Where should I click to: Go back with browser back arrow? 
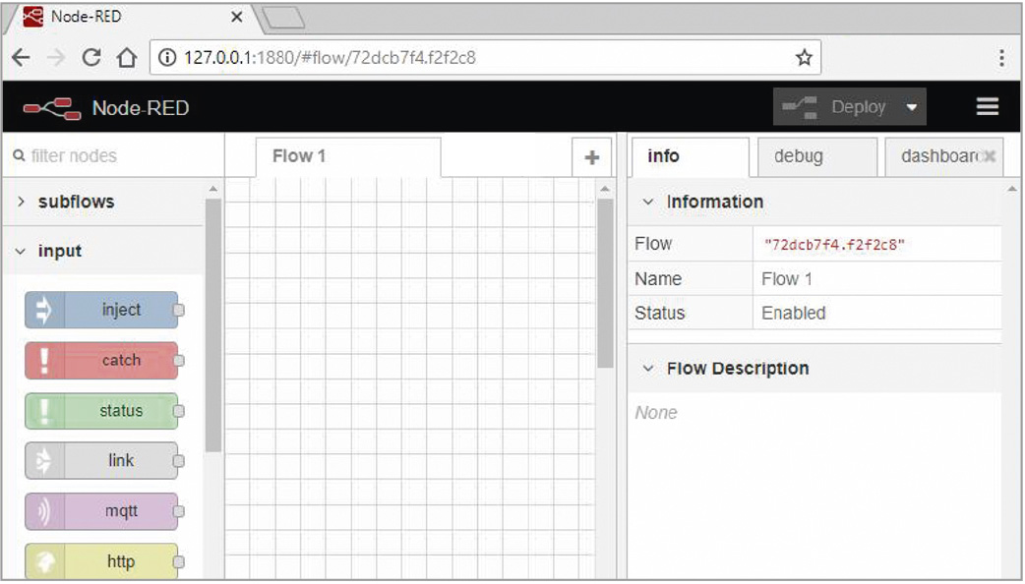click(21, 57)
